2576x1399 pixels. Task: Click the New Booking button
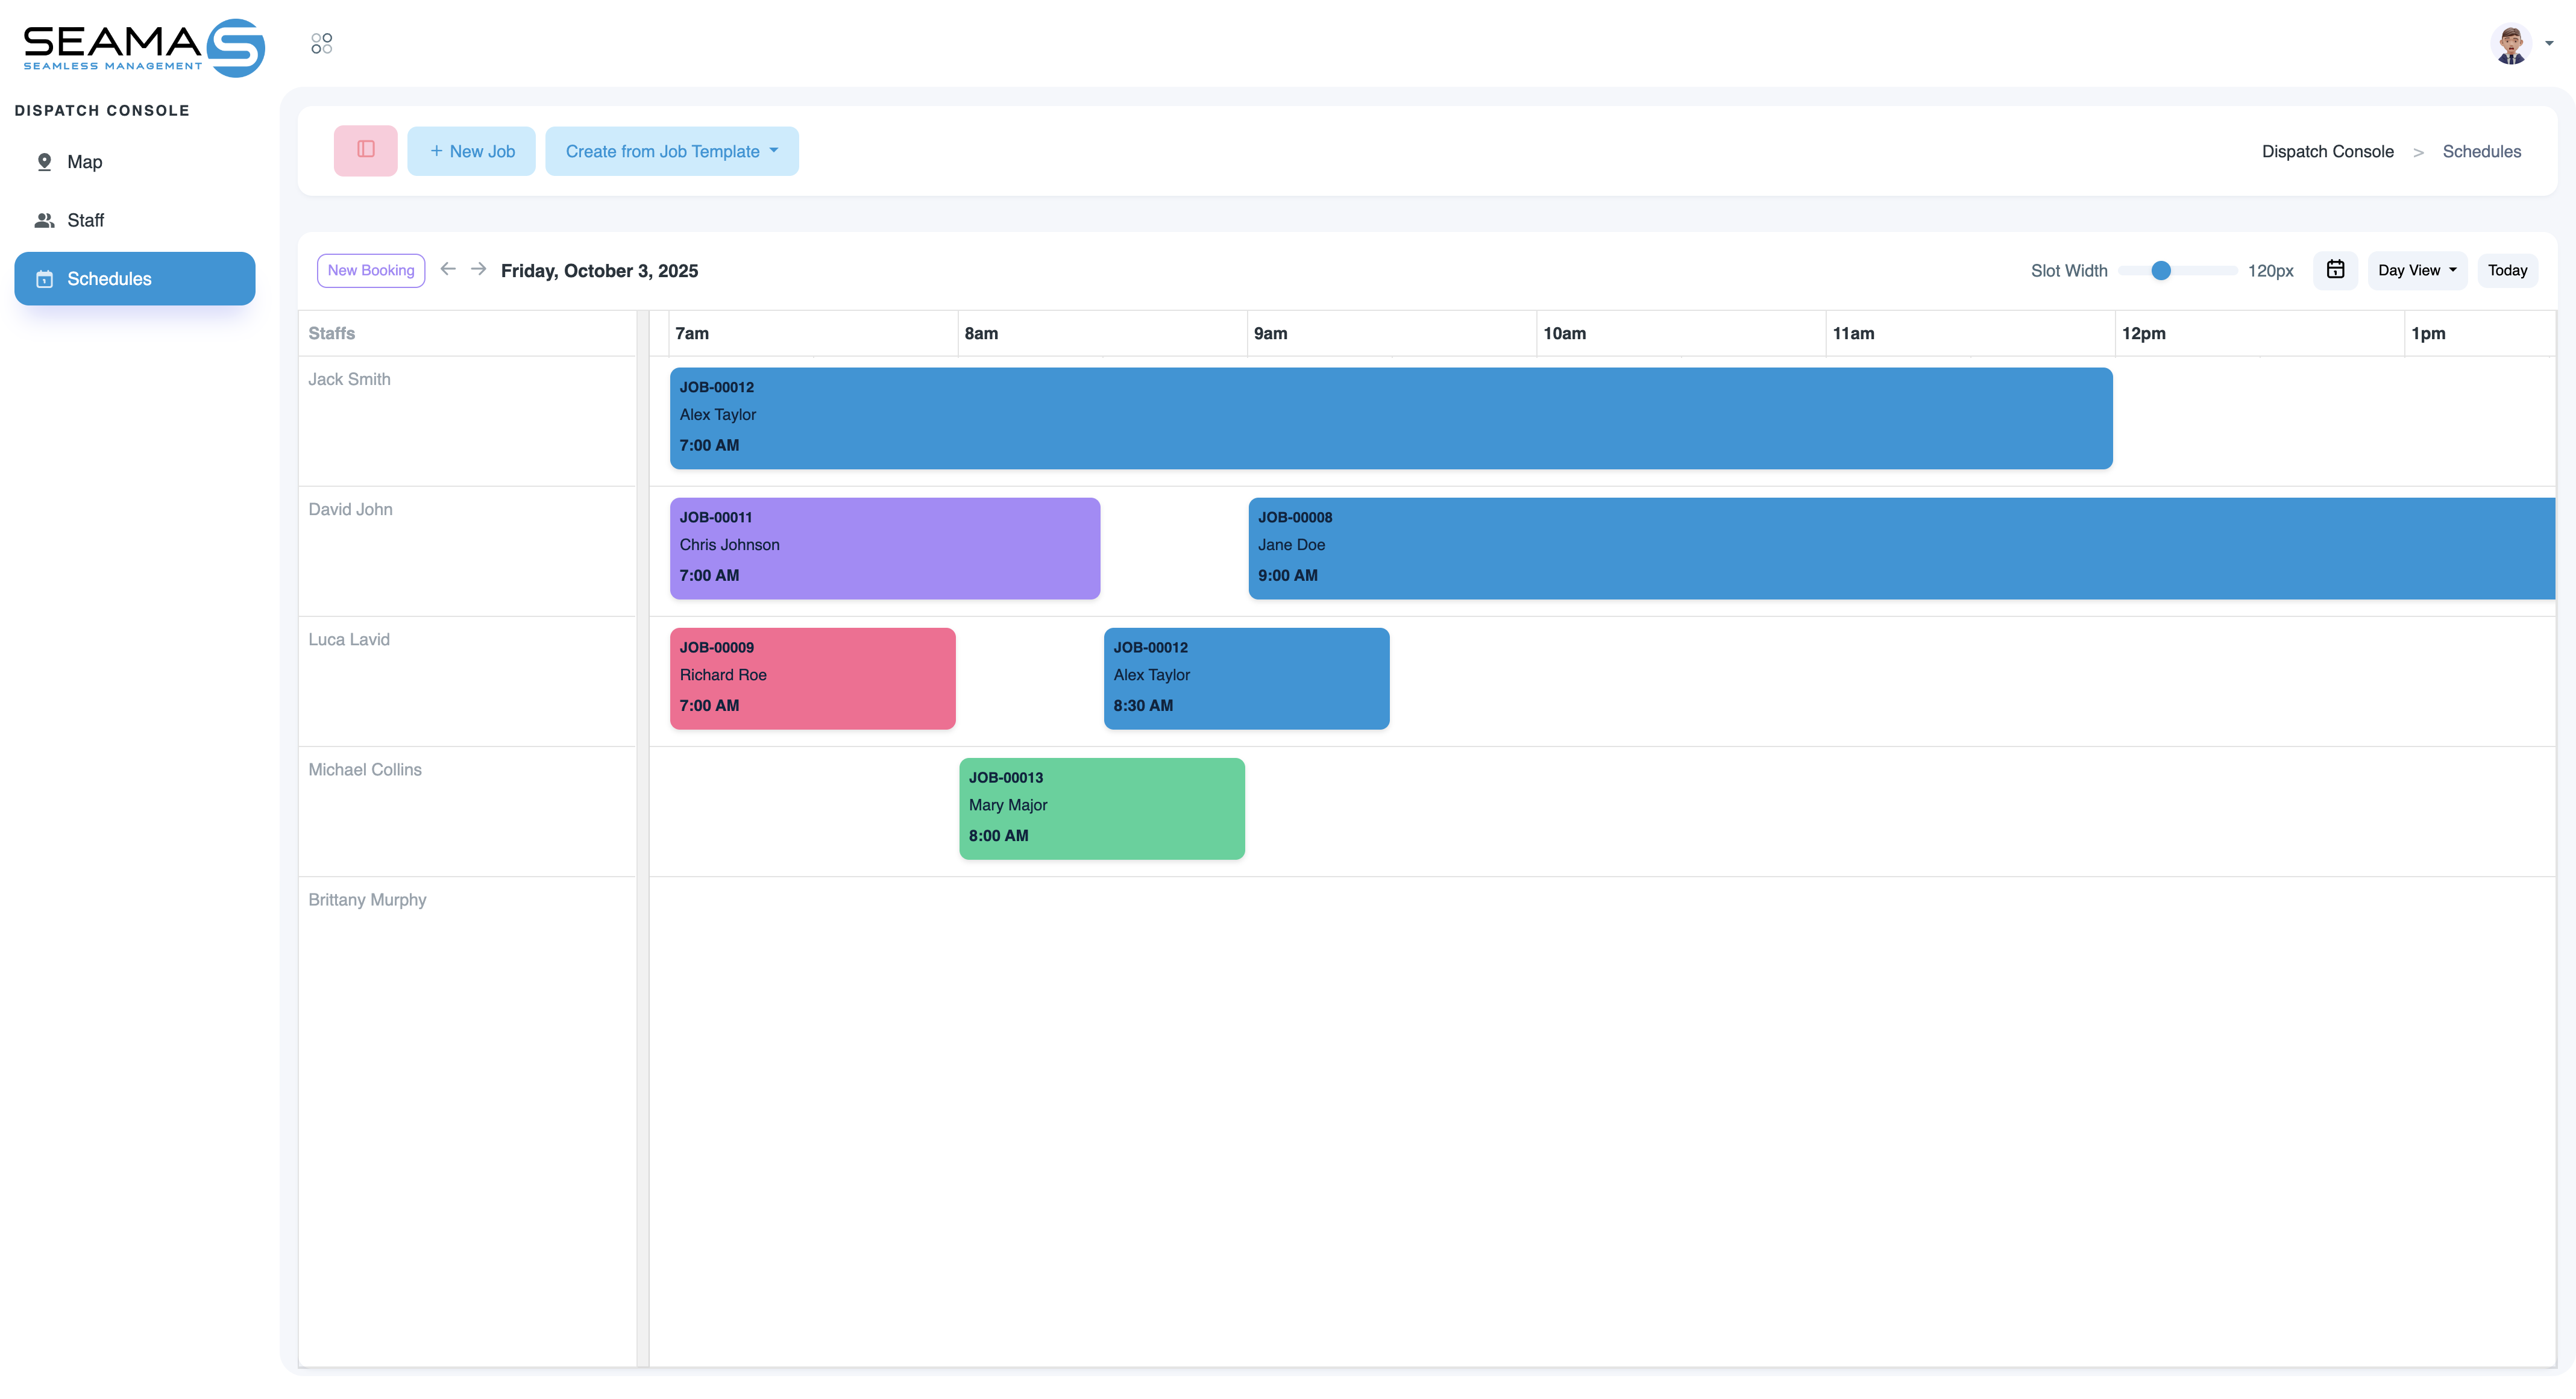[x=370, y=270]
